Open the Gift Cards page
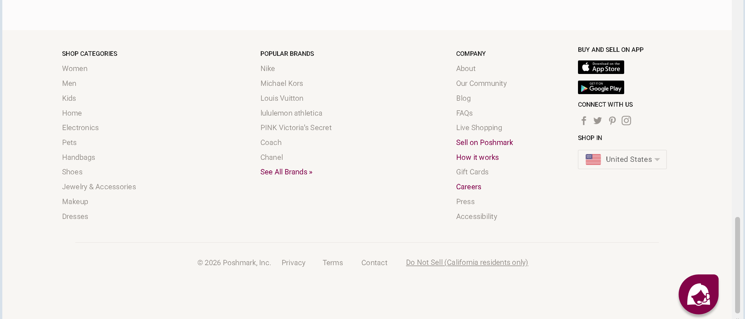The width and height of the screenshot is (745, 319). [x=472, y=172]
